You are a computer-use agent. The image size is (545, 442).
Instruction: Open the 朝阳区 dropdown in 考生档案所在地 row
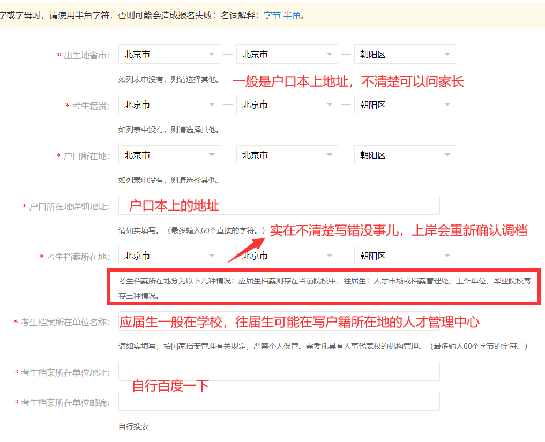click(405, 256)
